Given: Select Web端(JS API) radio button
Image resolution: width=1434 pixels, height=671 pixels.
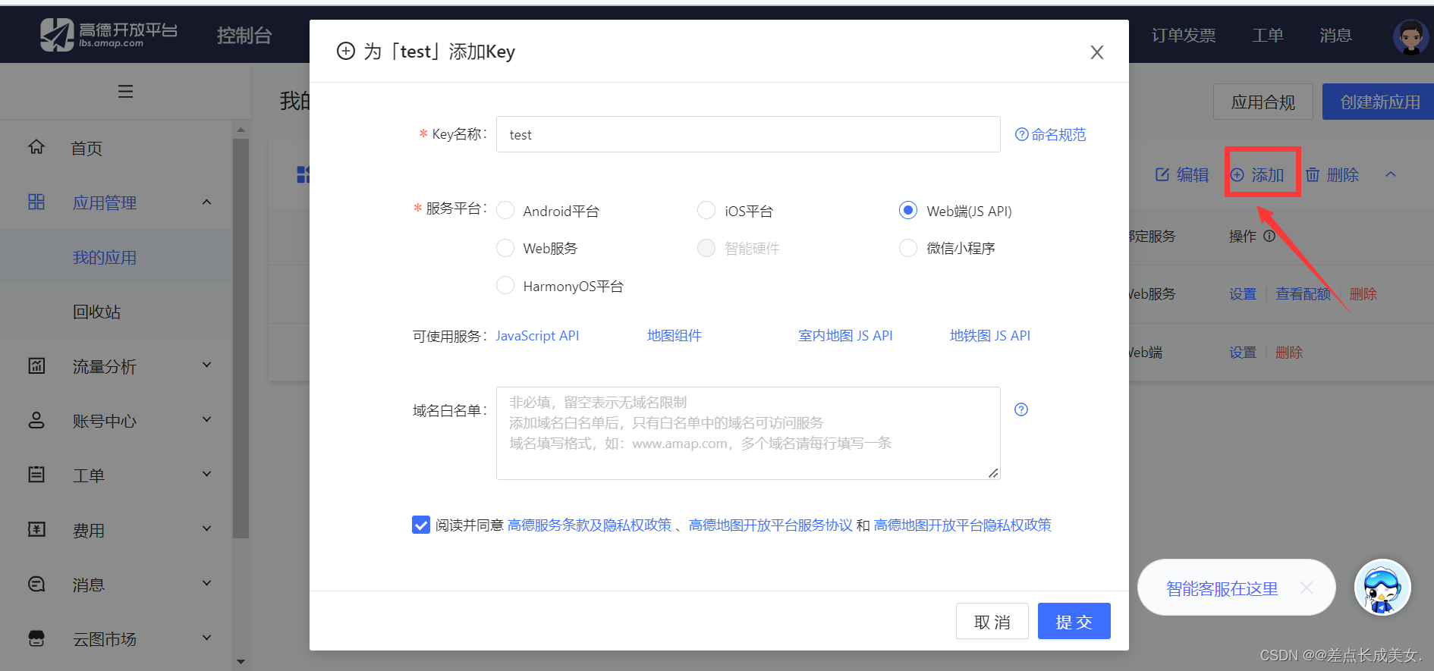Looking at the screenshot, I should [x=908, y=210].
